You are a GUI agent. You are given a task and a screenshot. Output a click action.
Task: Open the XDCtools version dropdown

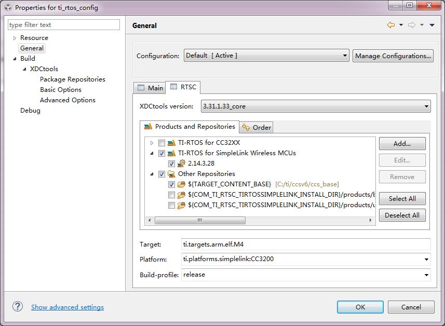pos(316,106)
